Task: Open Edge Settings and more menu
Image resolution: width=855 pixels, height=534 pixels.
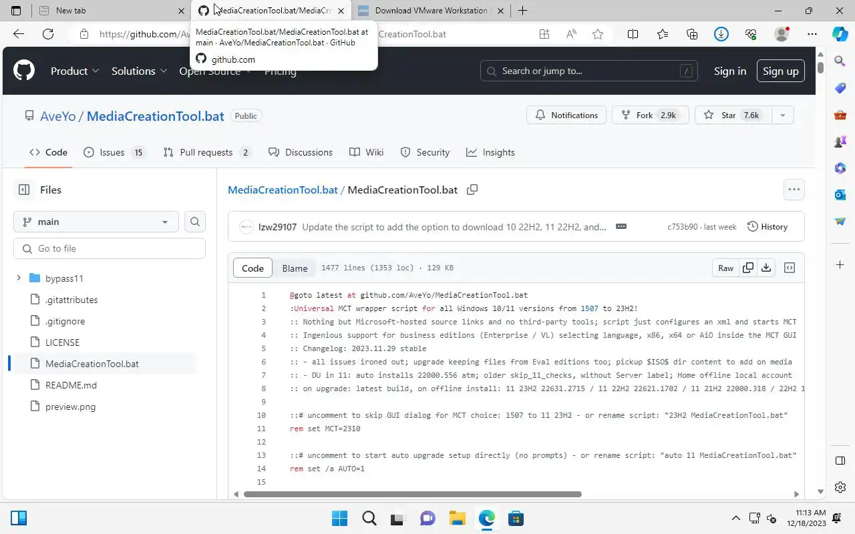Action: (x=812, y=34)
